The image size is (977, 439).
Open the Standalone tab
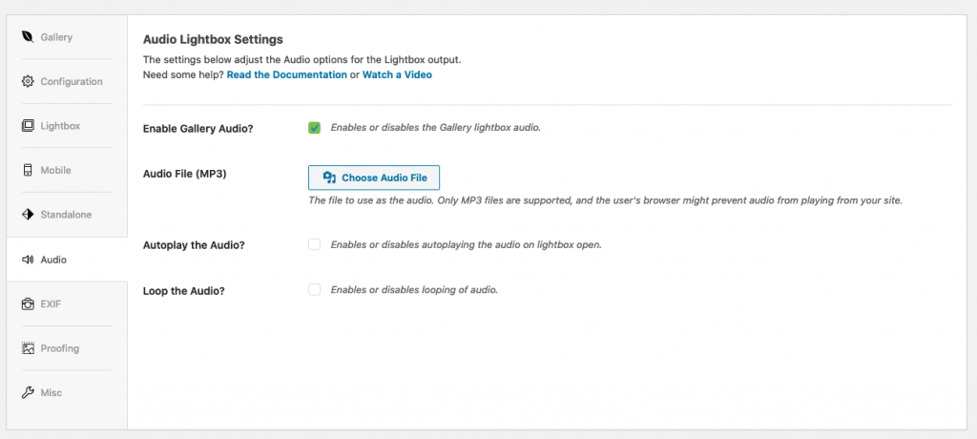click(x=68, y=215)
